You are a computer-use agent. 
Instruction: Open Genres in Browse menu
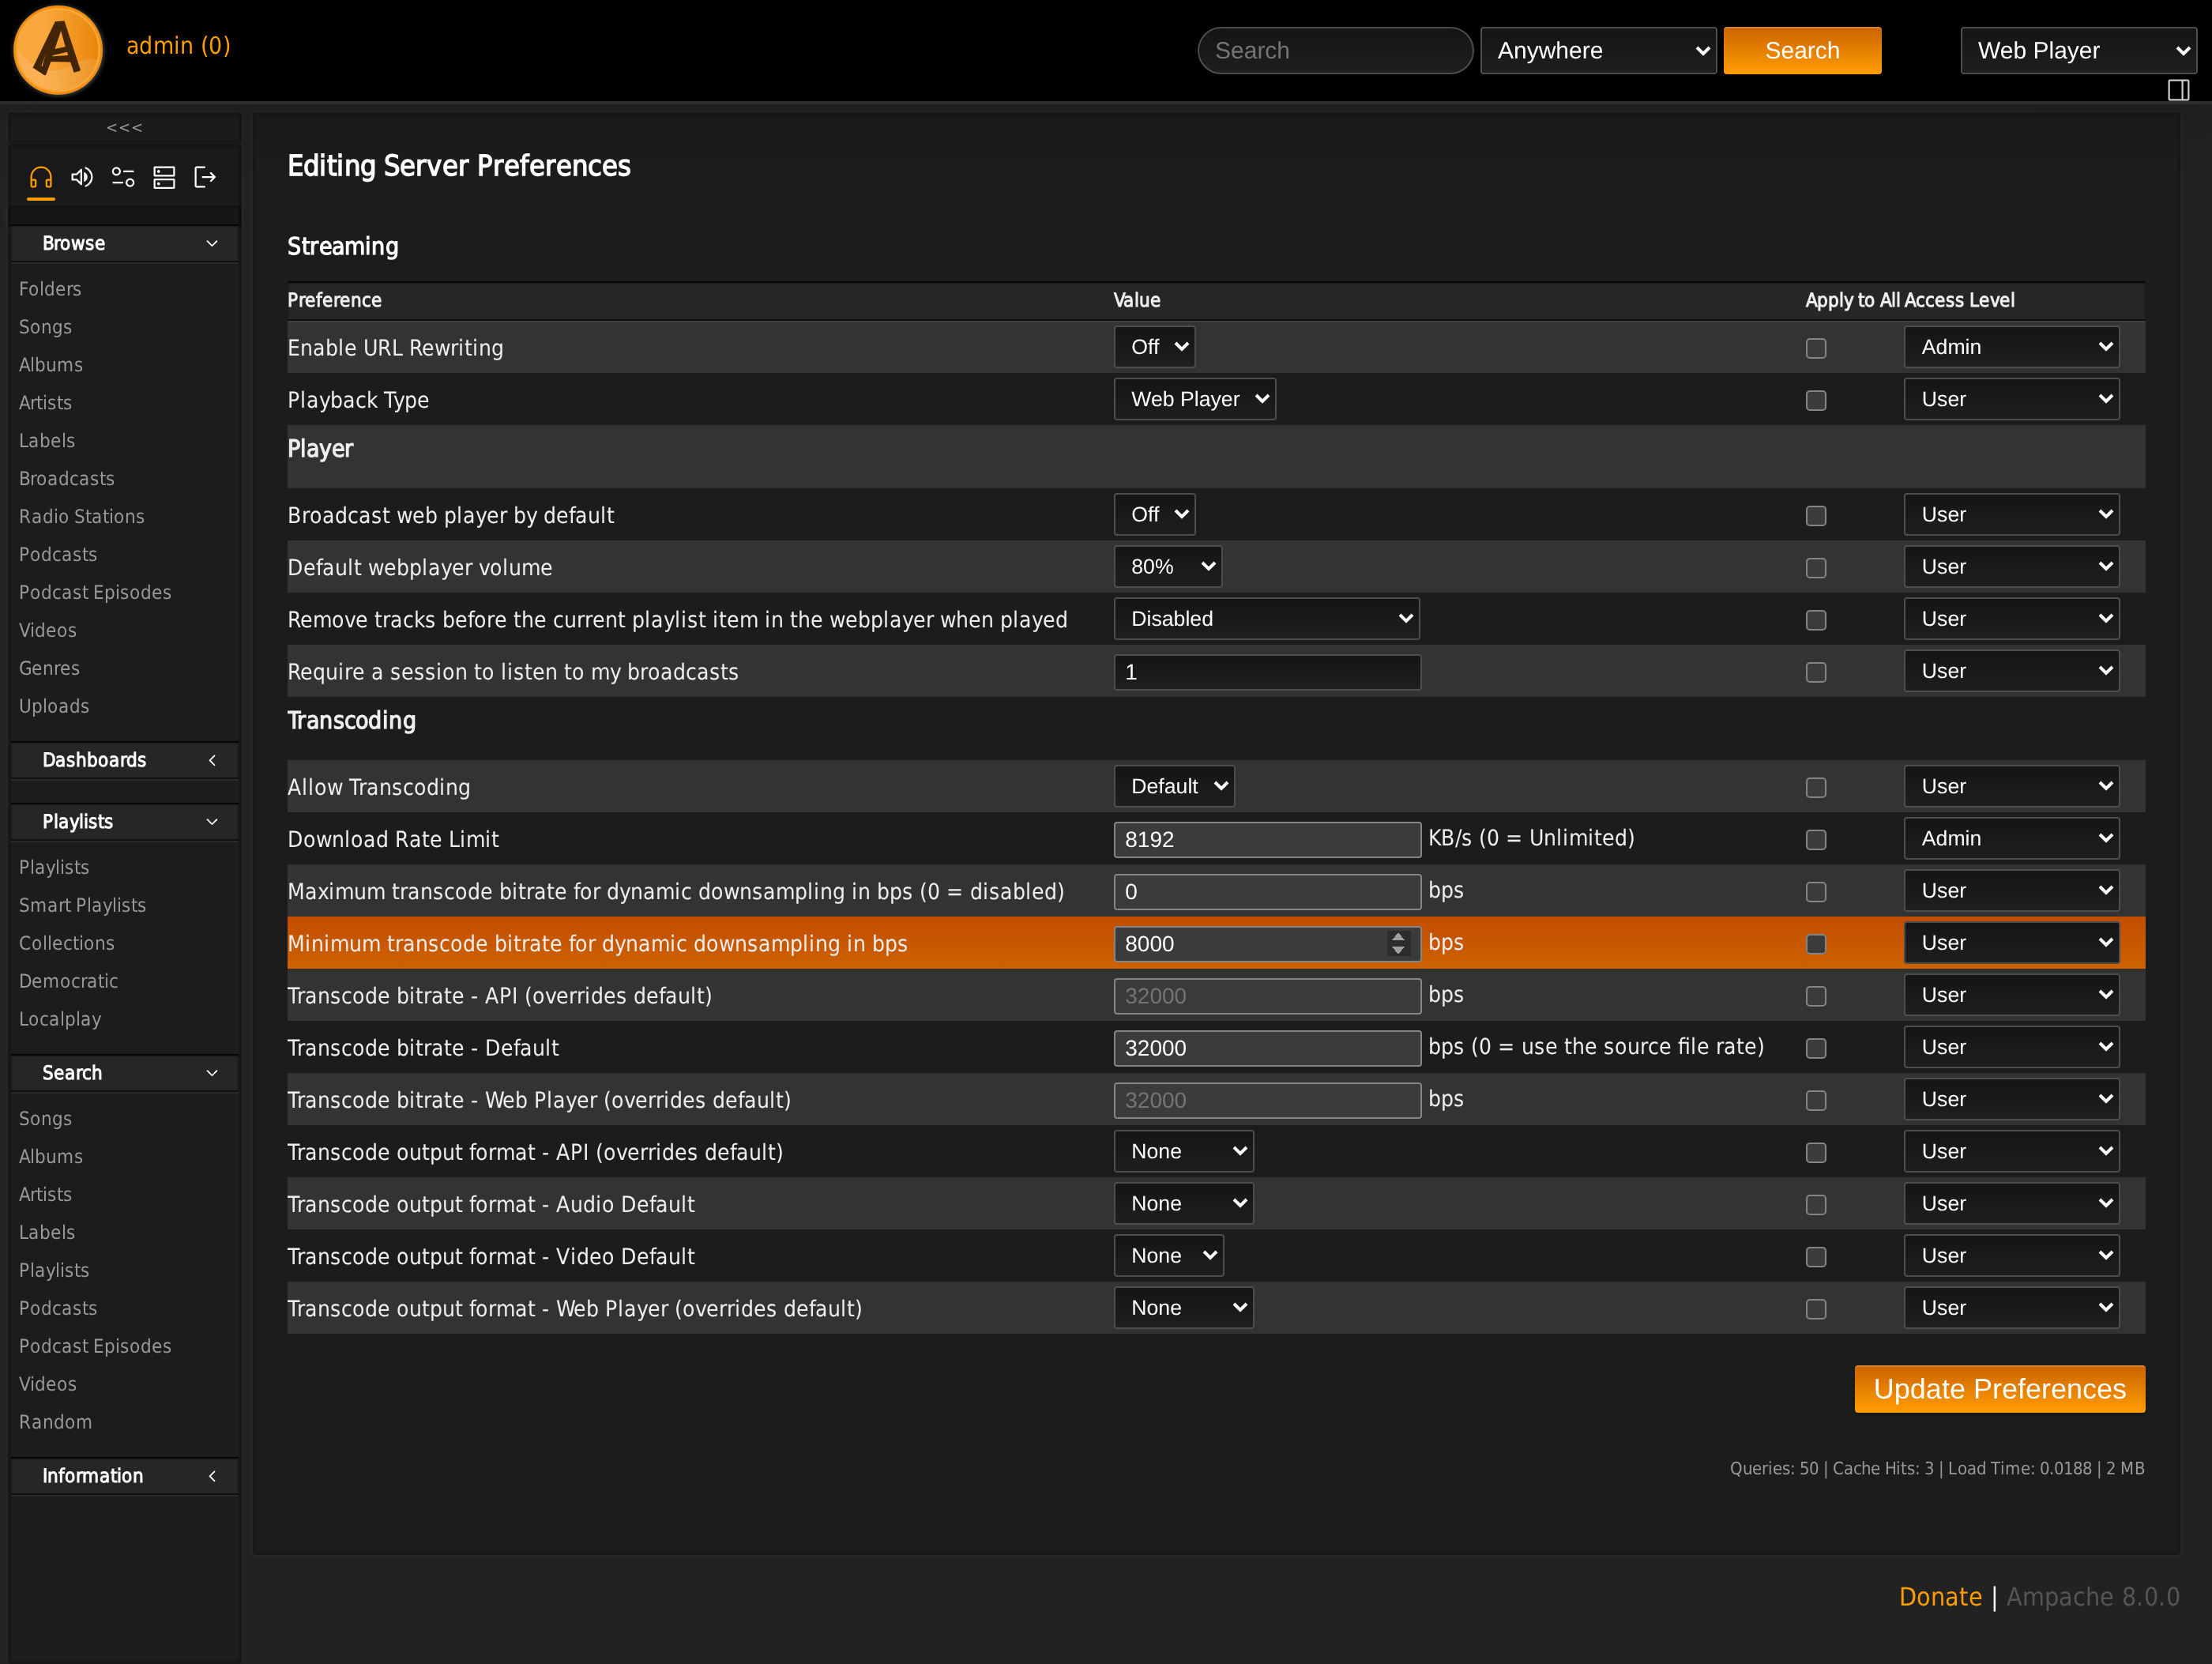49,669
